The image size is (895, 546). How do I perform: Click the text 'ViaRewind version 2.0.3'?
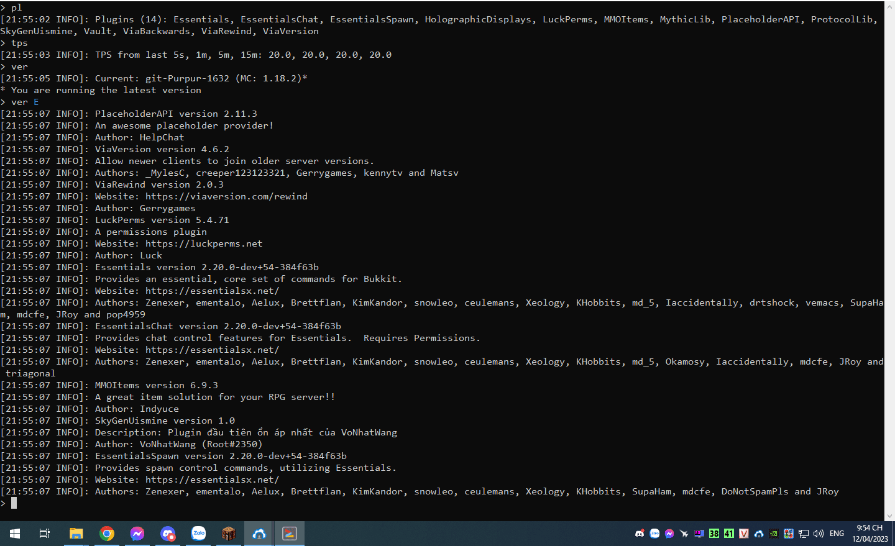(x=159, y=184)
